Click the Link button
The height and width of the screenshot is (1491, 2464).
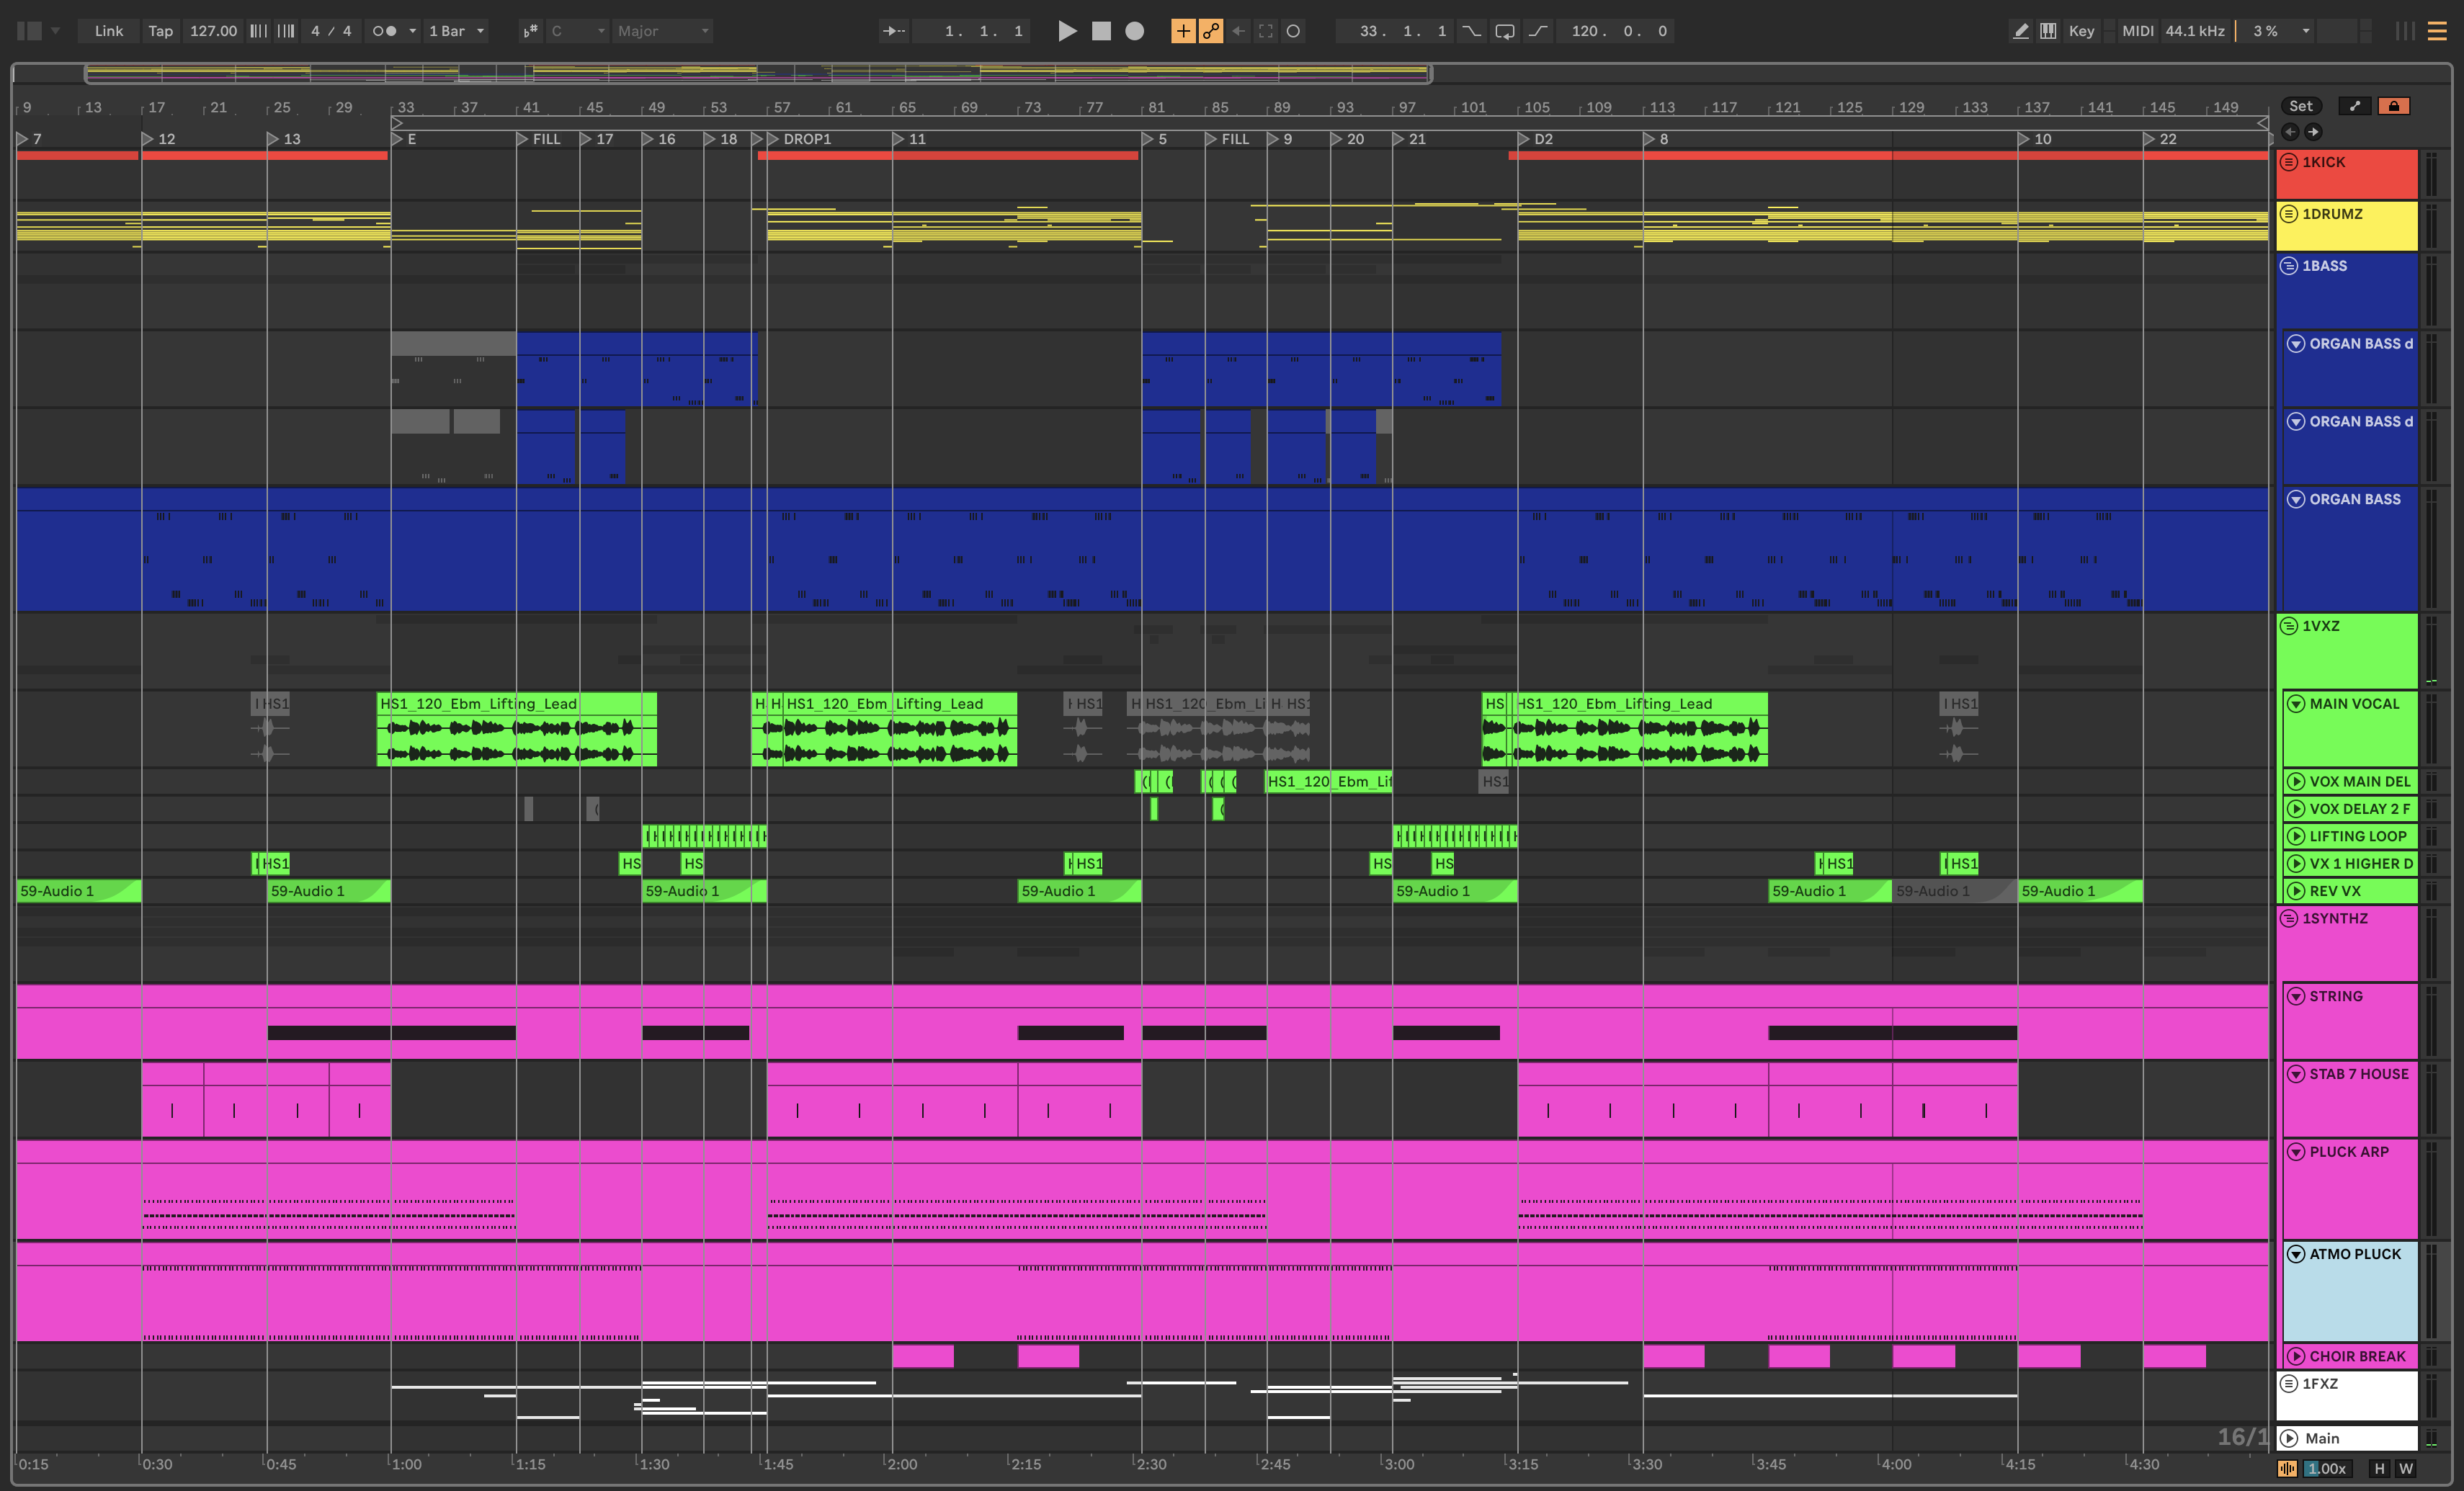tap(109, 31)
